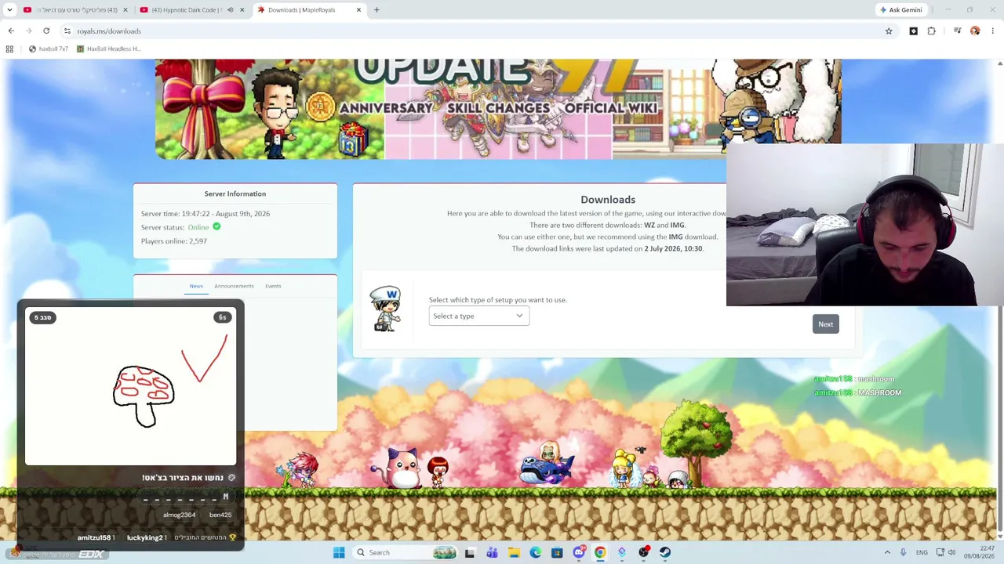The image size is (1004, 564).
Task: Open the volume control in system tray
Action: (x=951, y=552)
